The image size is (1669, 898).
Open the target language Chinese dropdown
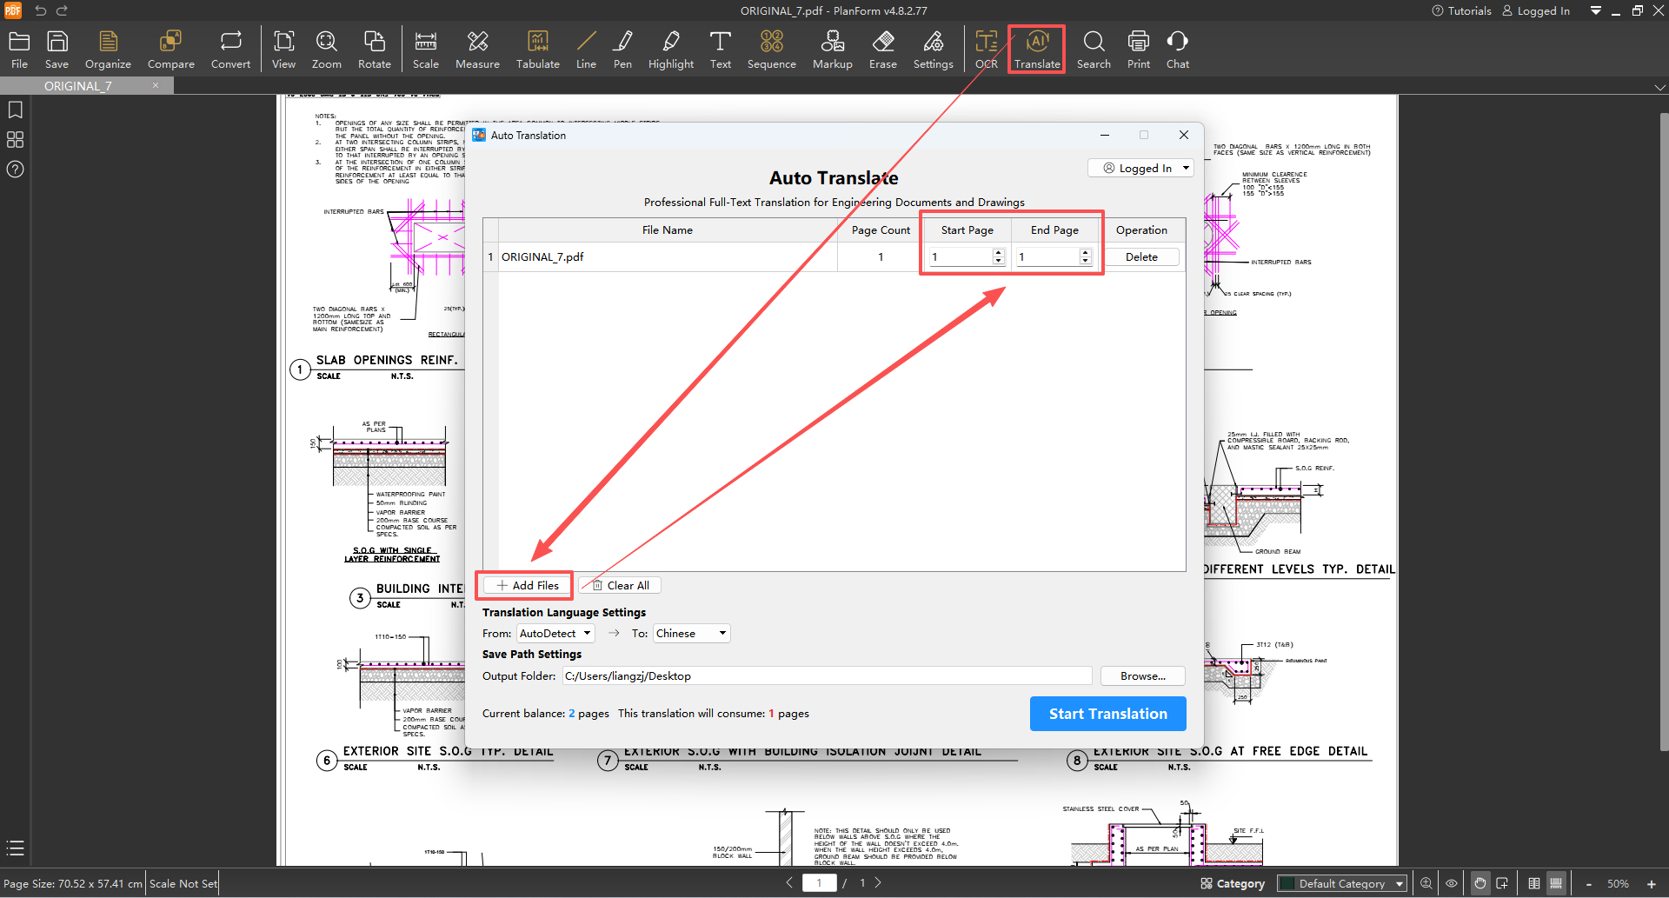tap(691, 634)
